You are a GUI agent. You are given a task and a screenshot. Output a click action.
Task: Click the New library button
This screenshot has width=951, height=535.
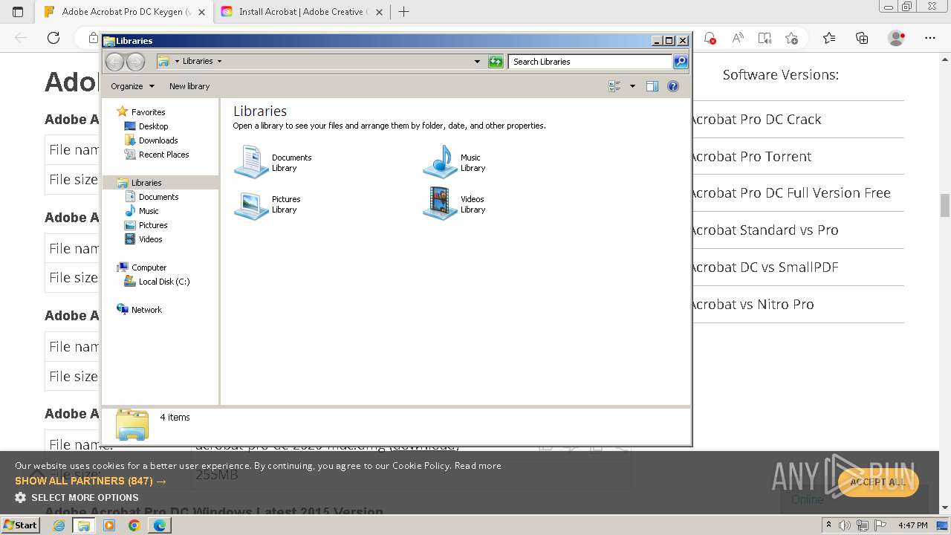coord(189,86)
